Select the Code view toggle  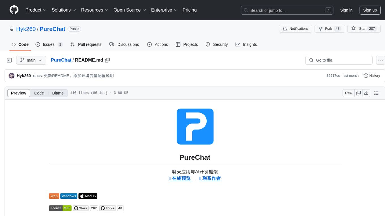(39, 93)
